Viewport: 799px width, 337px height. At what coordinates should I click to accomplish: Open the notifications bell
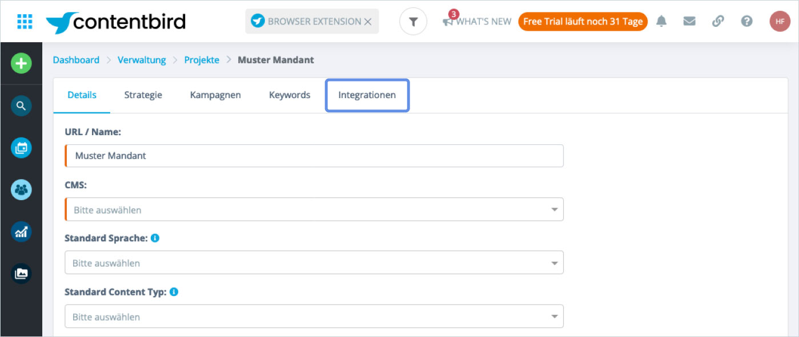[661, 22]
